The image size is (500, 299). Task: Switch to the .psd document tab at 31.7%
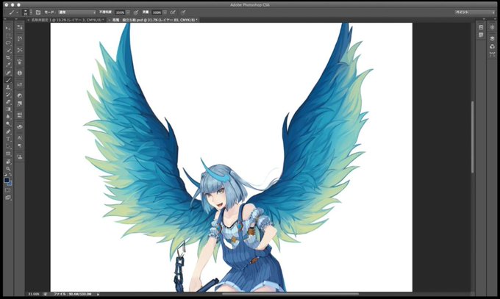(x=154, y=20)
